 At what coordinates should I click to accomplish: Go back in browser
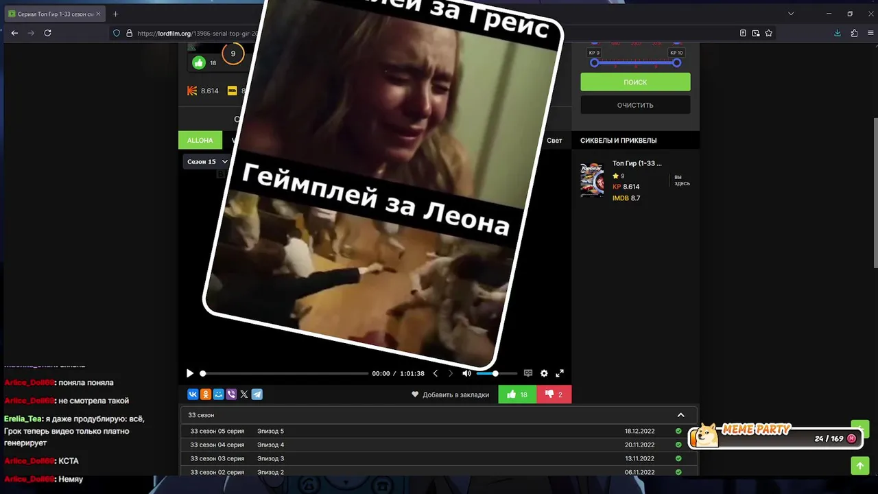(x=14, y=33)
